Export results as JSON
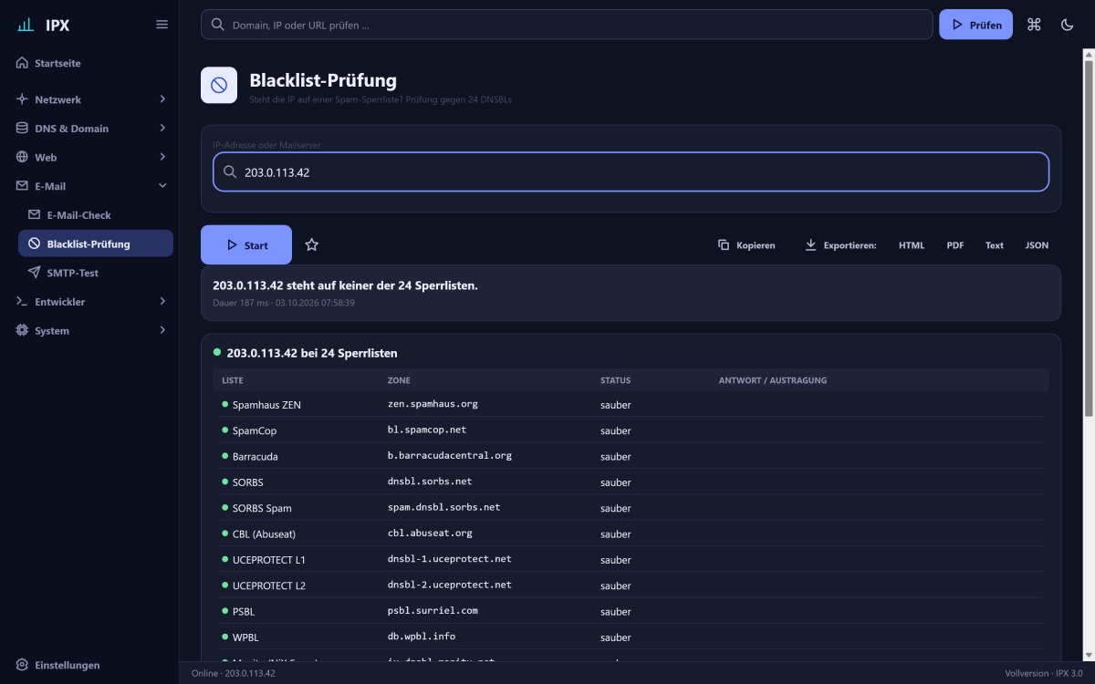This screenshot has width=1095, height=684. (x=1037, y=244)
